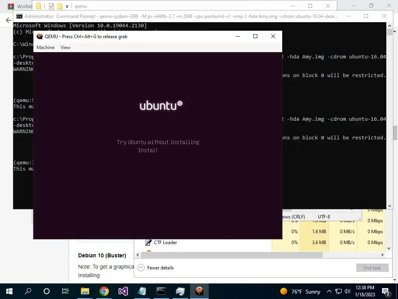Select Try Ubuntu without installing

pos(158,142)
